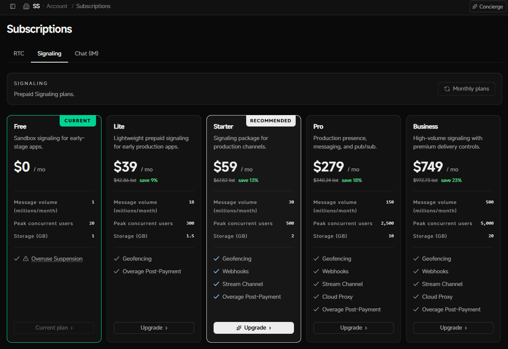508x349 pixels.
Task: Click Pro plan Geofencing checkmark
Action: [x=316, y=259]
